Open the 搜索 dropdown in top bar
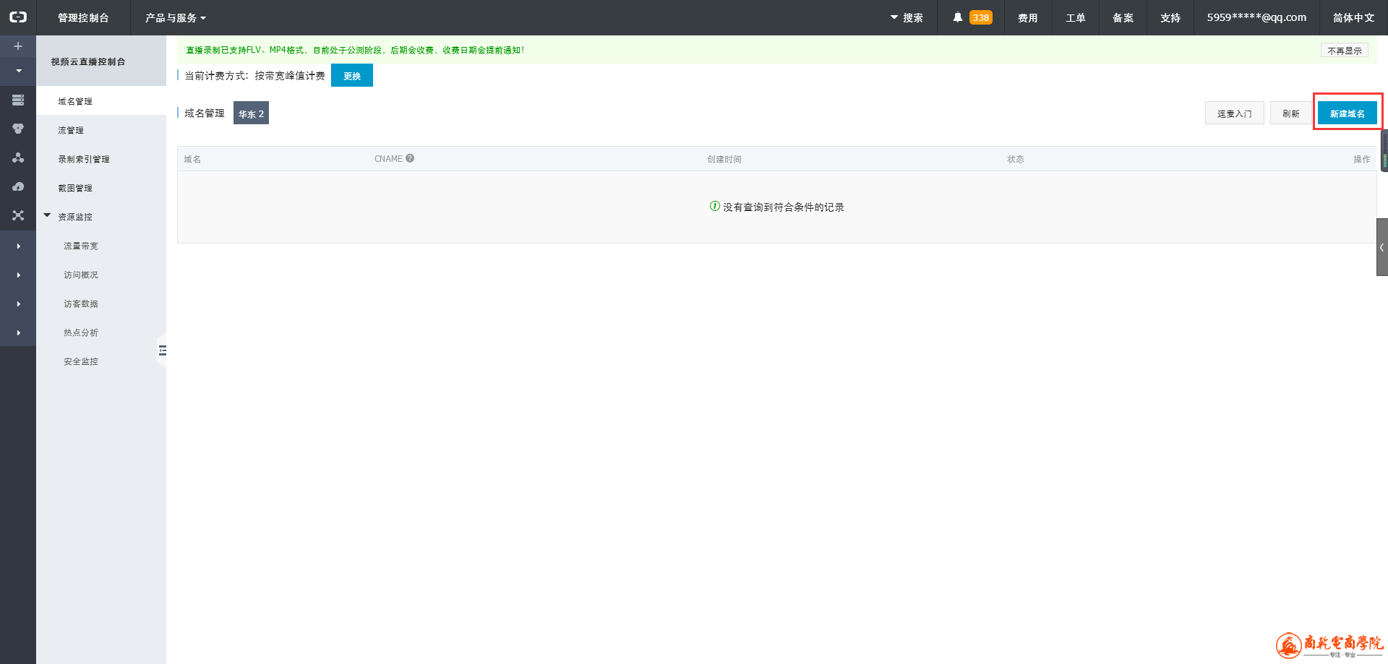 (x=907, y=17)
